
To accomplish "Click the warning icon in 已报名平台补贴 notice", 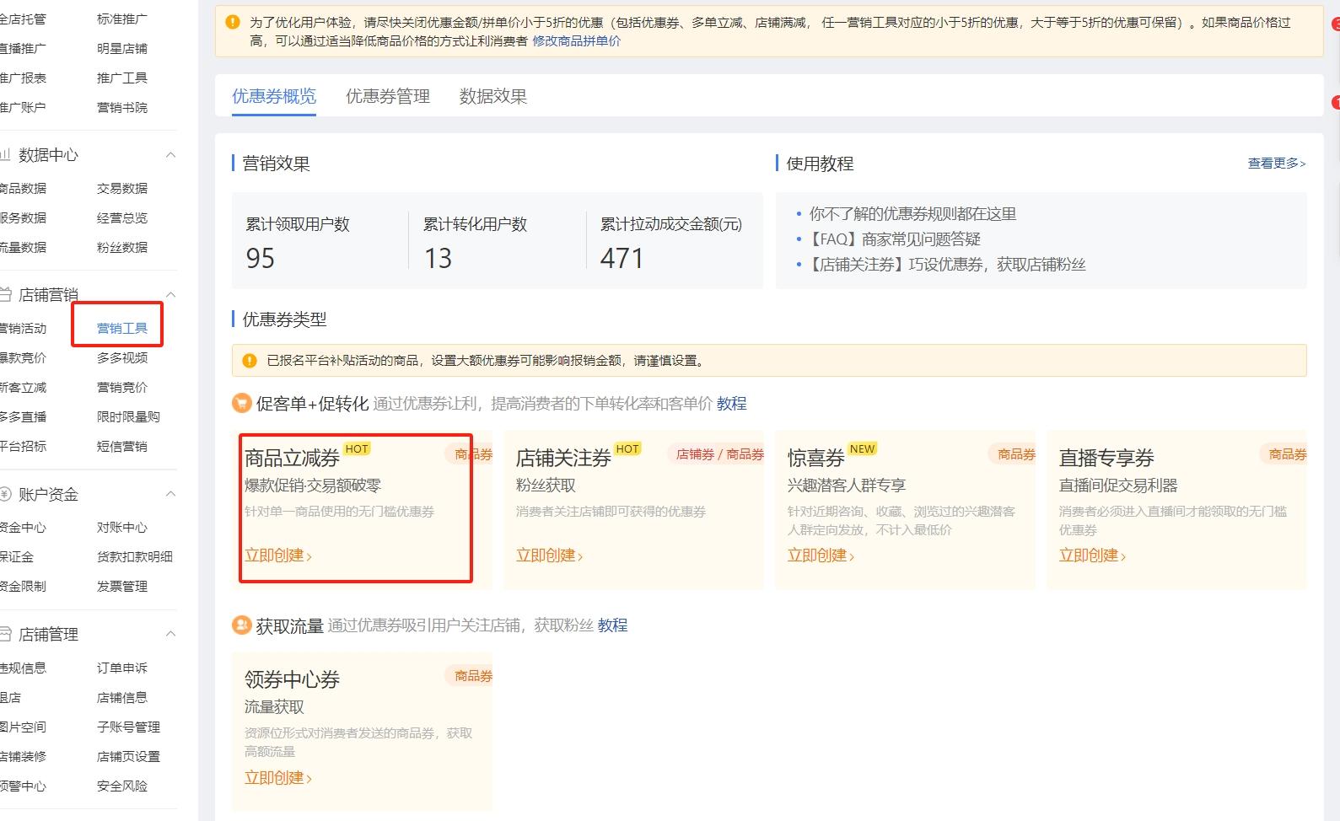I will pos(250,361).
